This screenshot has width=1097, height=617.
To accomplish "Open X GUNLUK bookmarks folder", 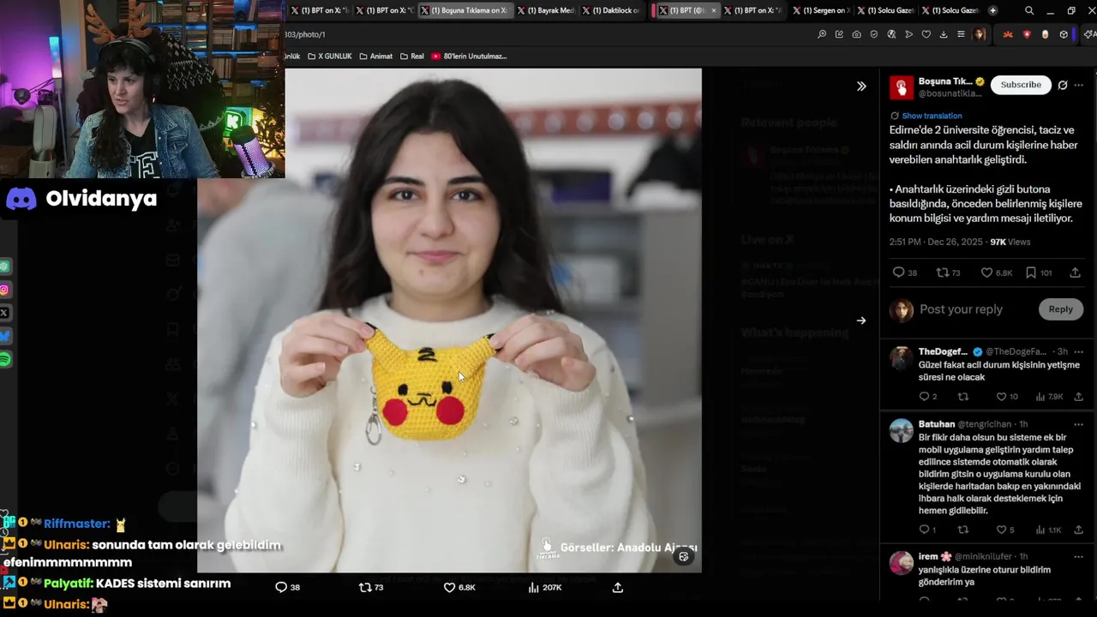I will [329, 56].
